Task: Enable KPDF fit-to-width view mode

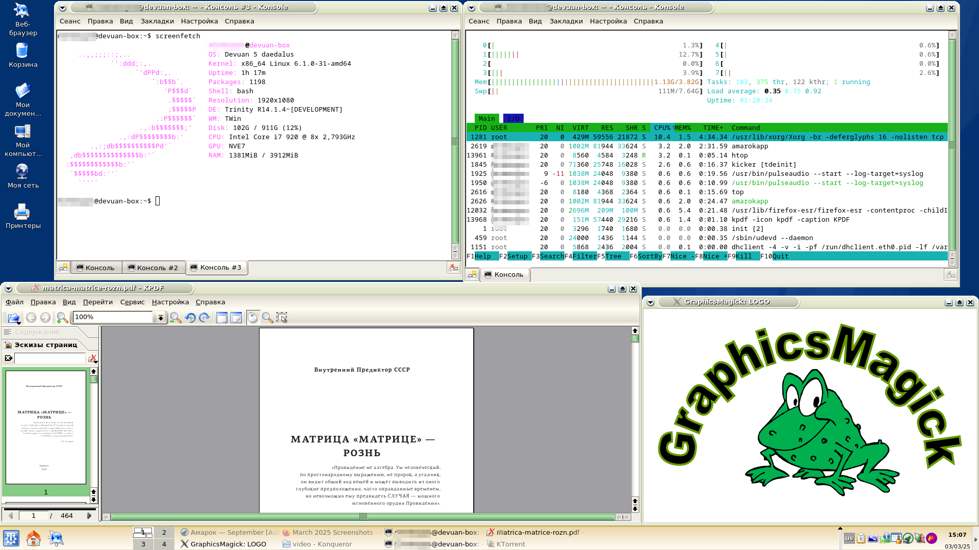Action: click(x=222, y=318)
